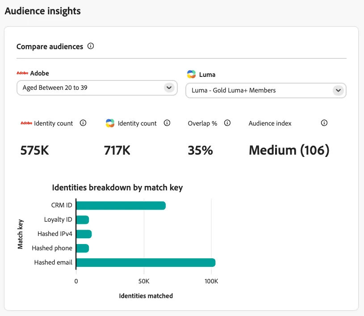This screenshot has height=316, width=364.
Task: Click the Hashed email bar in chart
Action: point(146,262)
